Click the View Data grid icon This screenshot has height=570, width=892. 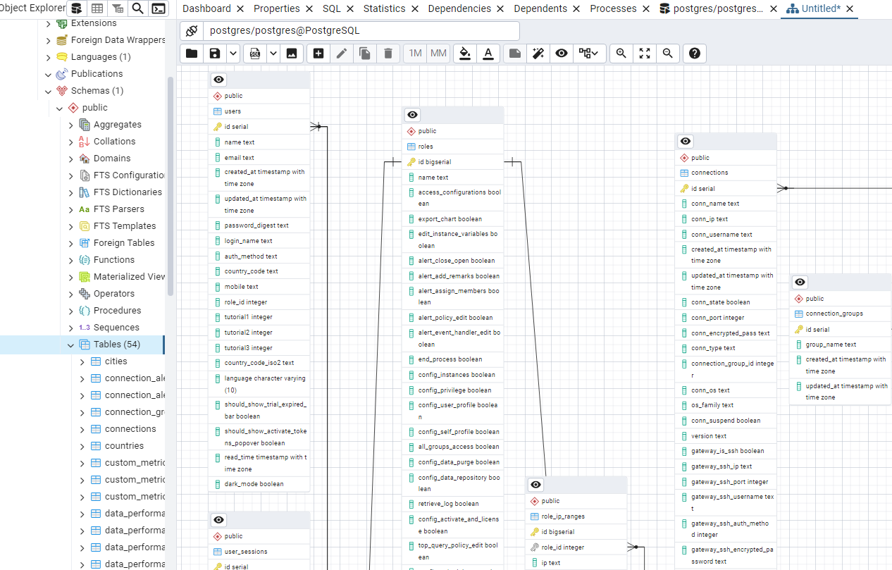[x=97, y=8]
